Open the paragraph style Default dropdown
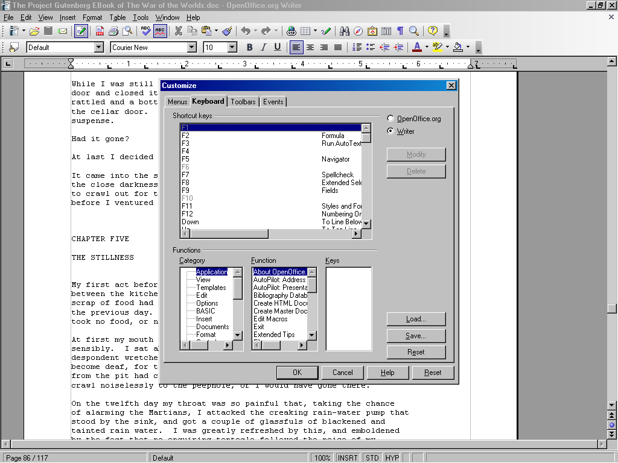Viewport: 618px width, 463px height. [98, 47]
